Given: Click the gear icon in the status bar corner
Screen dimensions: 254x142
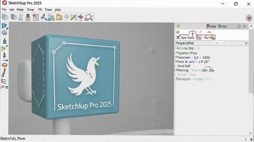Looking at the screenshot, I should coord(251,139).
